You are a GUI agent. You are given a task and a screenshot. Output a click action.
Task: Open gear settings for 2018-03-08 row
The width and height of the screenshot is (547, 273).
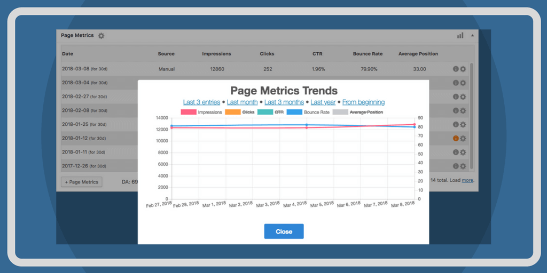(463, 69)
